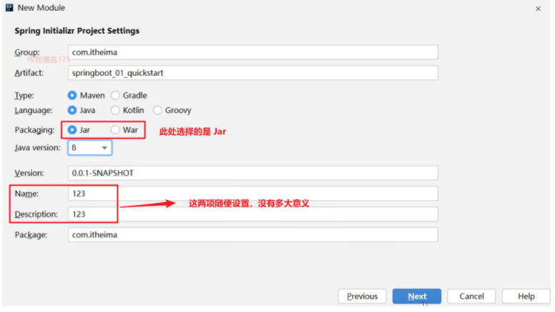Viewport: 555px width, 312px height.
Task: Click the Package input field
Action: [253, 235]
